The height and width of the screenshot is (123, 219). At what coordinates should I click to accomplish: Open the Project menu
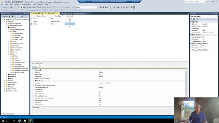(17, 4)
